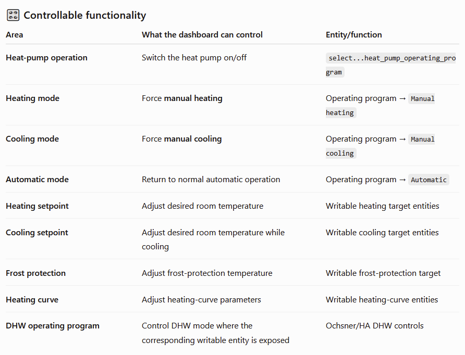465x355 pixels.
Task: Click the Controllable functionality heading
Action: 85,15
